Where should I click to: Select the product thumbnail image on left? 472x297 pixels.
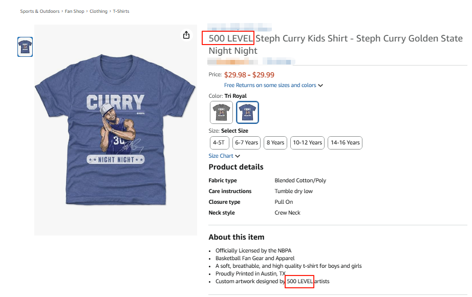click(x=25, y=47)
